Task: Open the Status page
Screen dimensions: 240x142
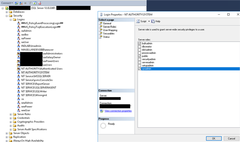Action: tap(106, 37)
